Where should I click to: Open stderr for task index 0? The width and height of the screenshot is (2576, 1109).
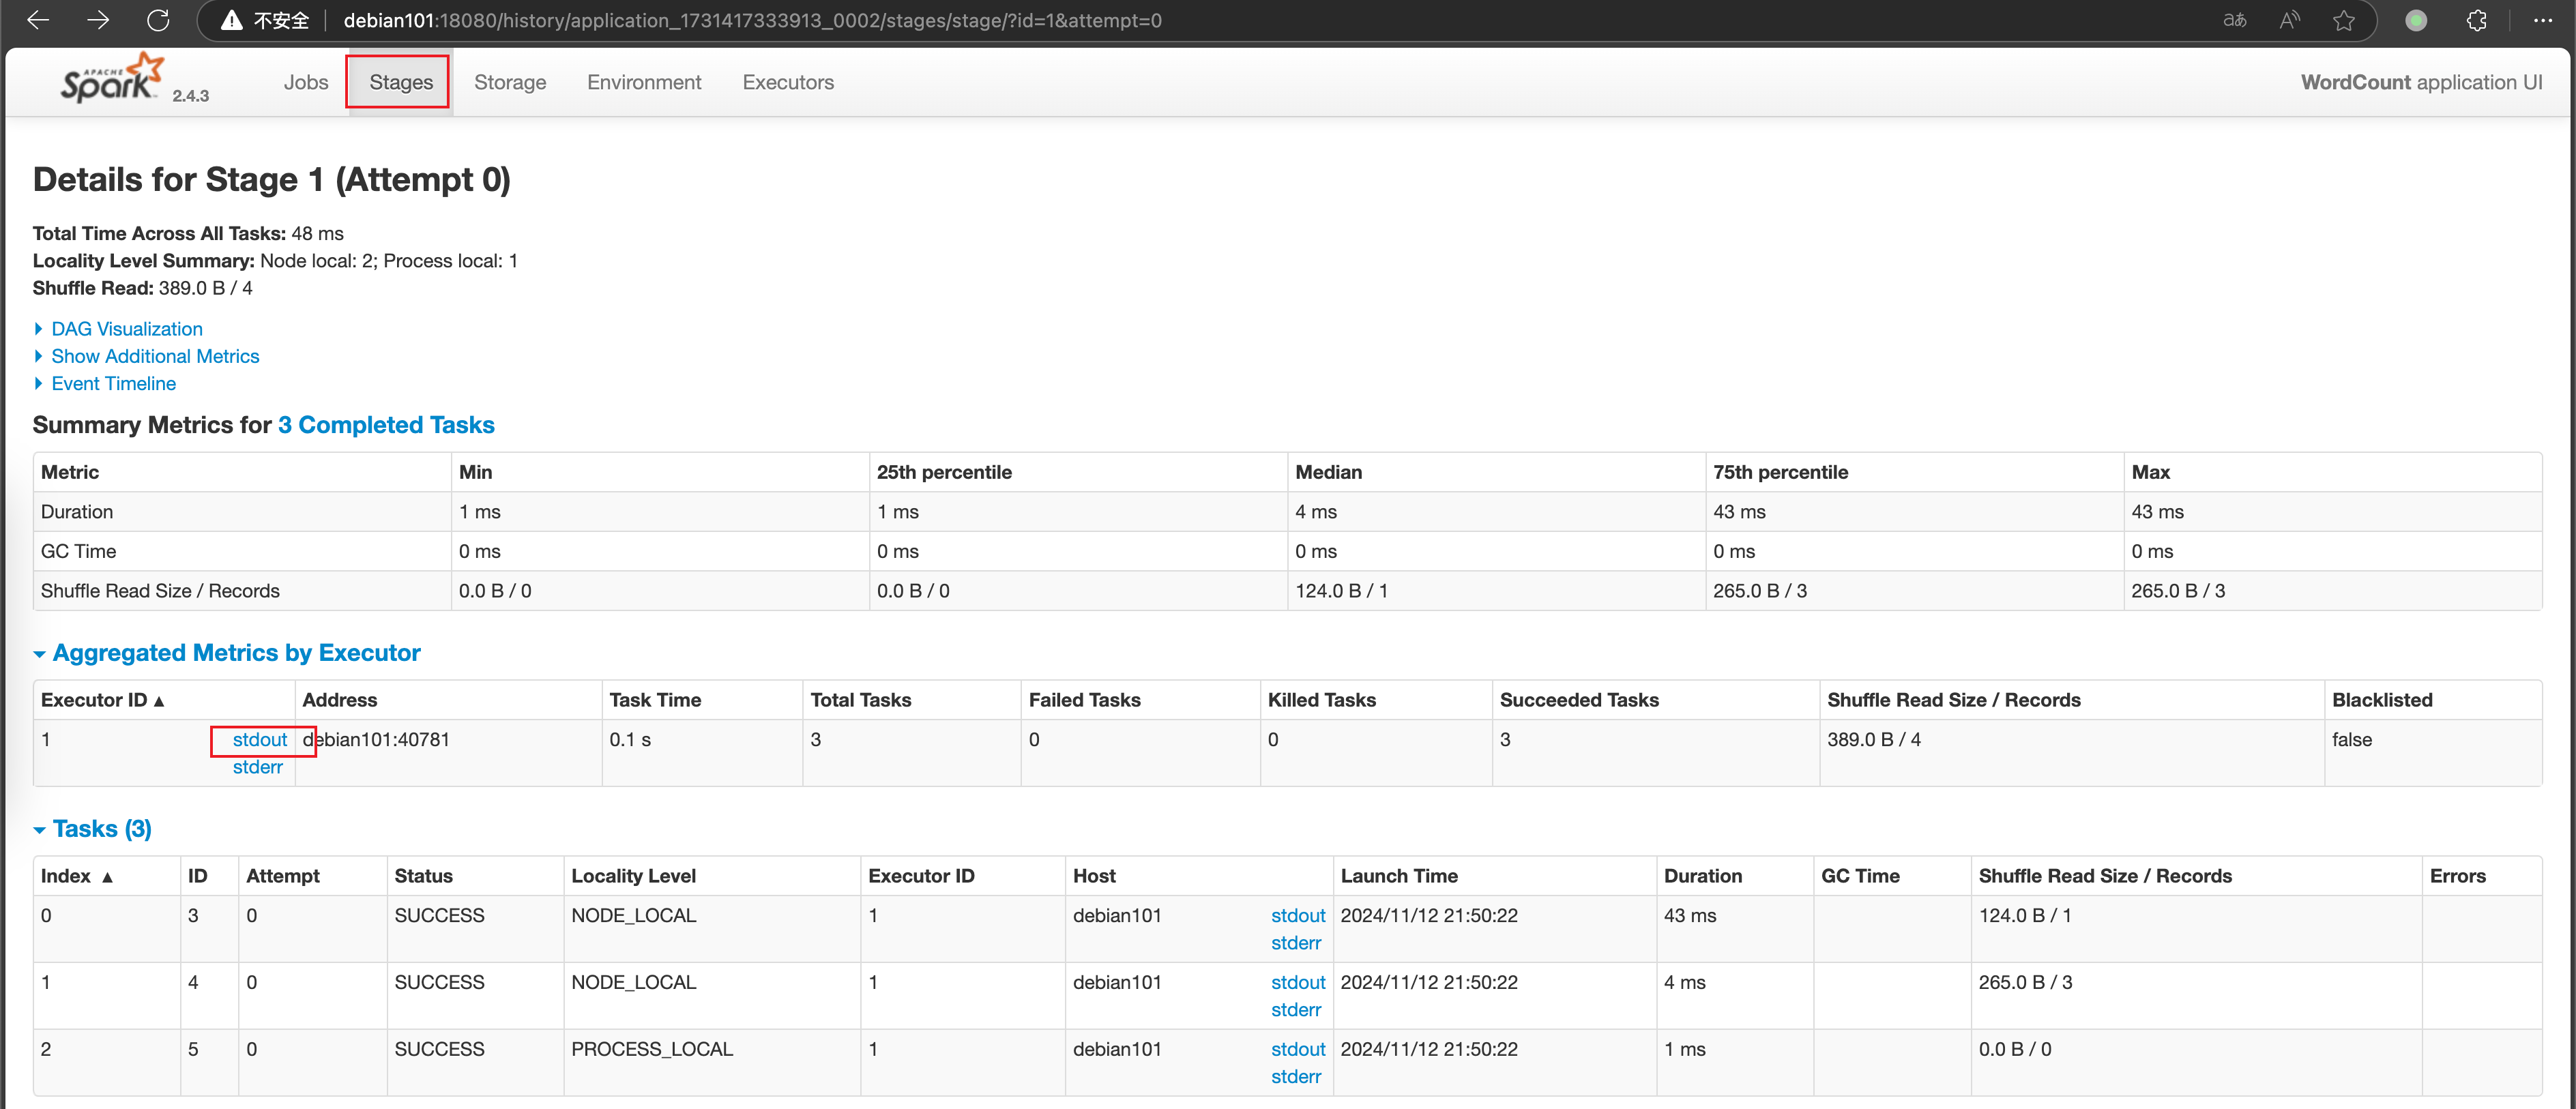[x=1296, y=943]
